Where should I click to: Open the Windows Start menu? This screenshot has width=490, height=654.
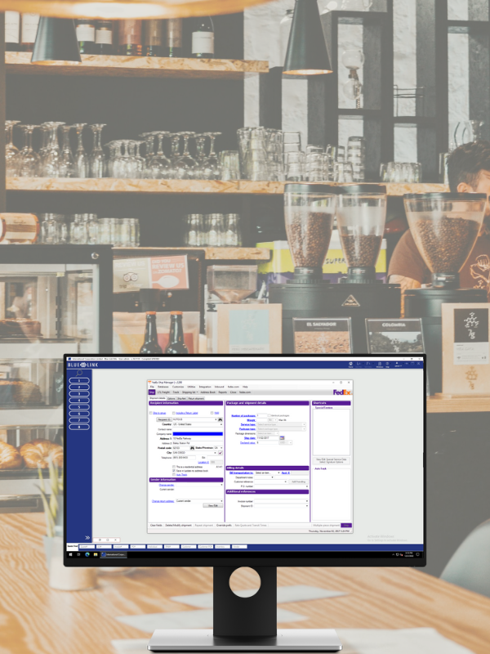click(70, 555)
